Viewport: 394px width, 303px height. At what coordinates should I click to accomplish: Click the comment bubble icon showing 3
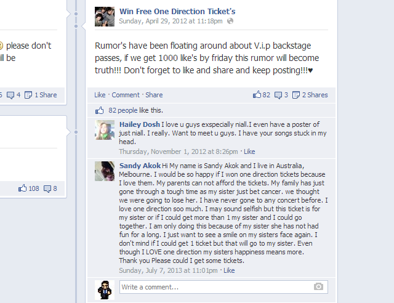[278, 95]
